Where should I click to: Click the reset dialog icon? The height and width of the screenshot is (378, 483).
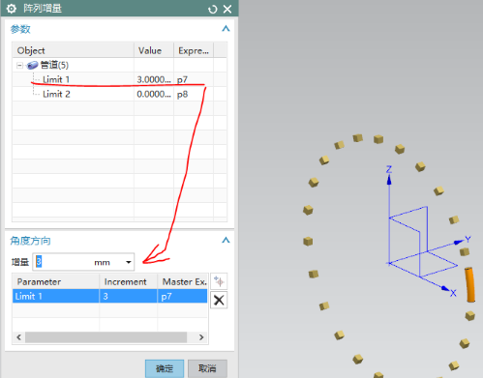[x=212, y=9]
